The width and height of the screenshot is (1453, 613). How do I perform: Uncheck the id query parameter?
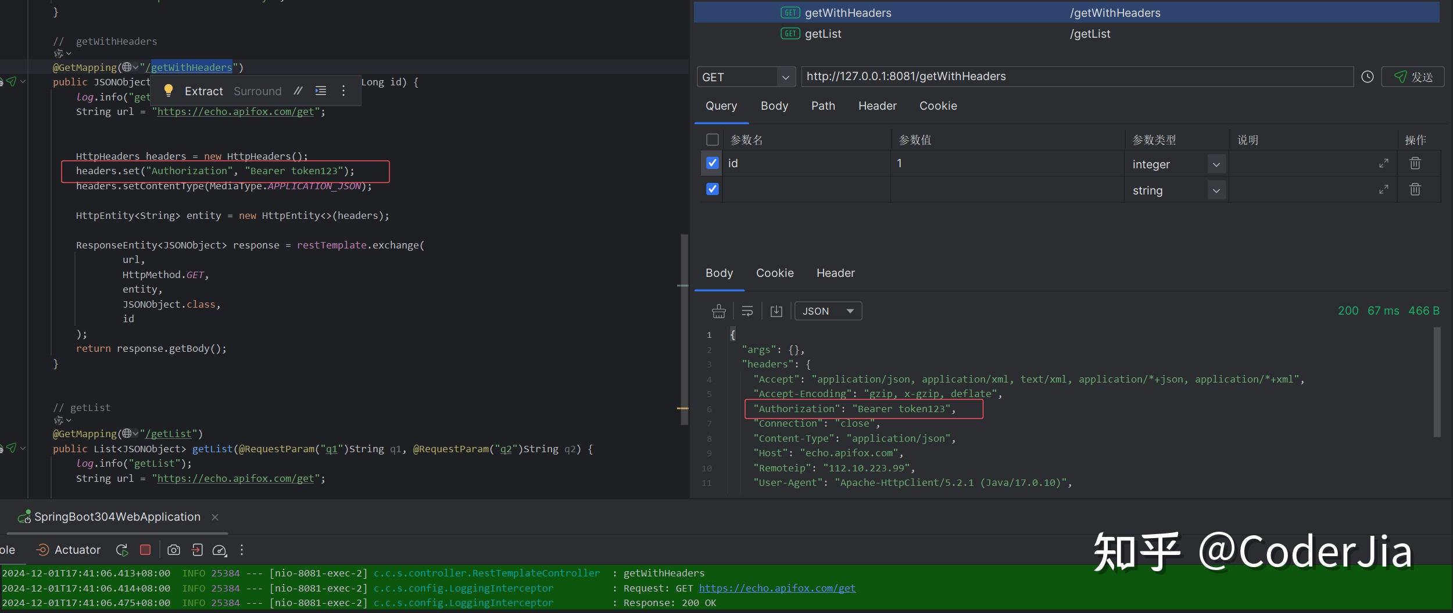pos(711,163)
